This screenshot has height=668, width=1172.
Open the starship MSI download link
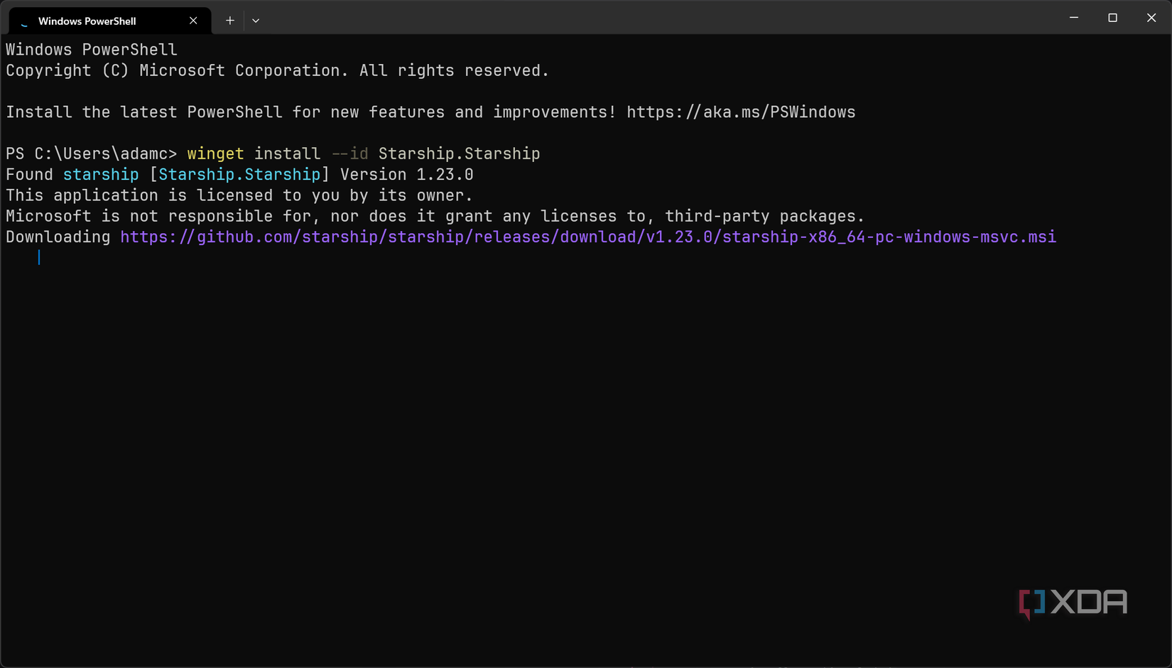pyautogui.click(x=587, y=237)
